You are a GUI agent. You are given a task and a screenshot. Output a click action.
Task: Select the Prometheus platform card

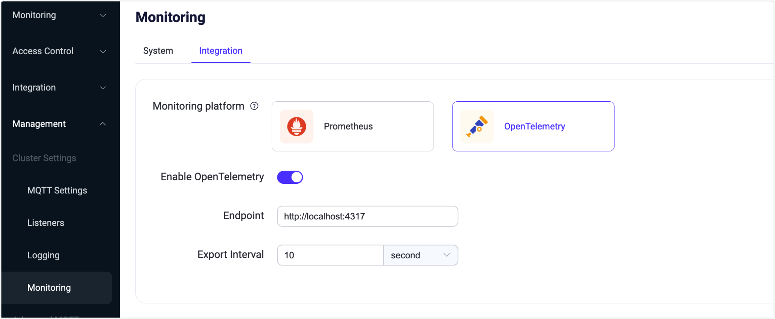[x=353, y=126]
